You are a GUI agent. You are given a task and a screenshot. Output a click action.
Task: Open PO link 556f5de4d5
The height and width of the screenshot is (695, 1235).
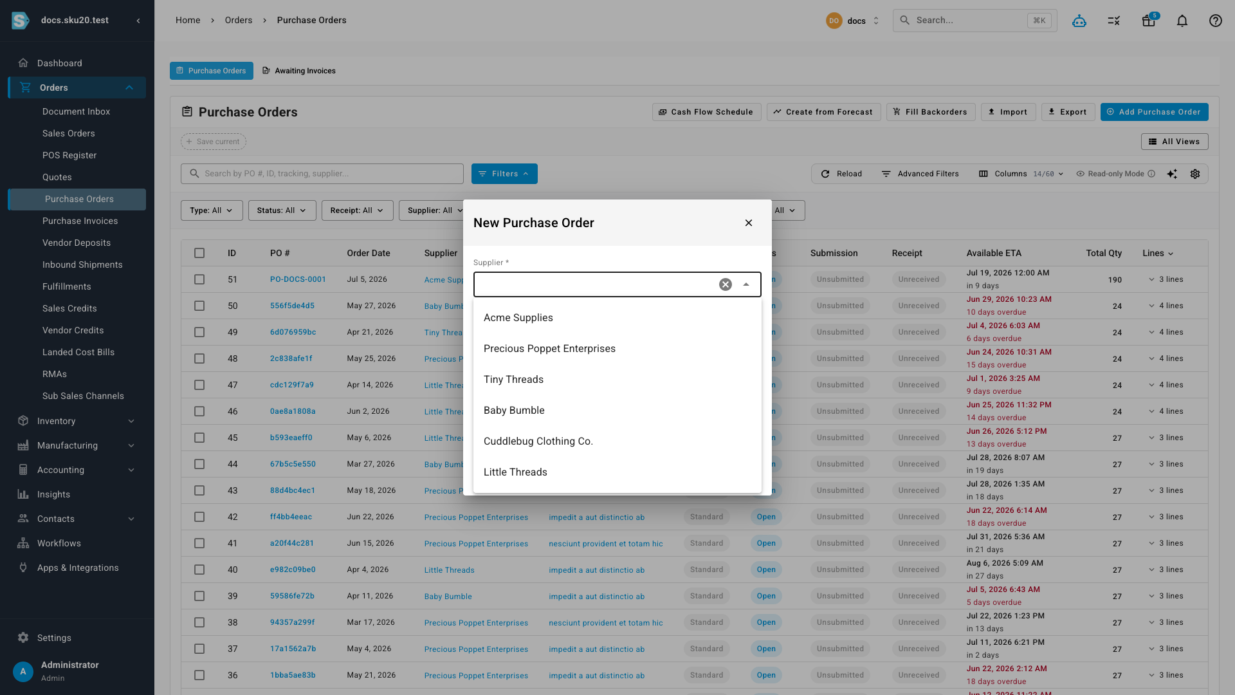pos(292,306)
